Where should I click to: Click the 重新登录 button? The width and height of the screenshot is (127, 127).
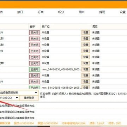click(x=29, y=98)
